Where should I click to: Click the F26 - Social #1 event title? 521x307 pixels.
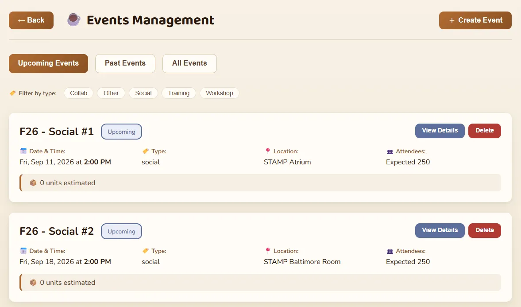(57, 132)
